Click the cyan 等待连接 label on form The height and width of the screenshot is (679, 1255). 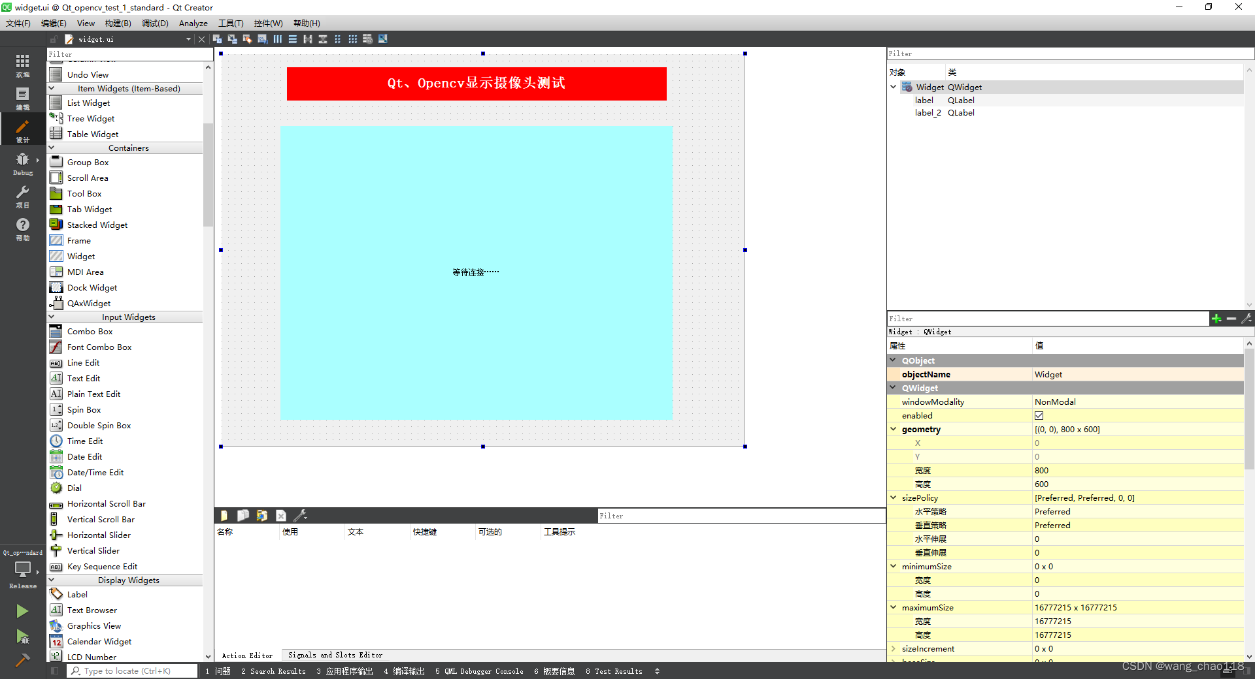[477, 273]
